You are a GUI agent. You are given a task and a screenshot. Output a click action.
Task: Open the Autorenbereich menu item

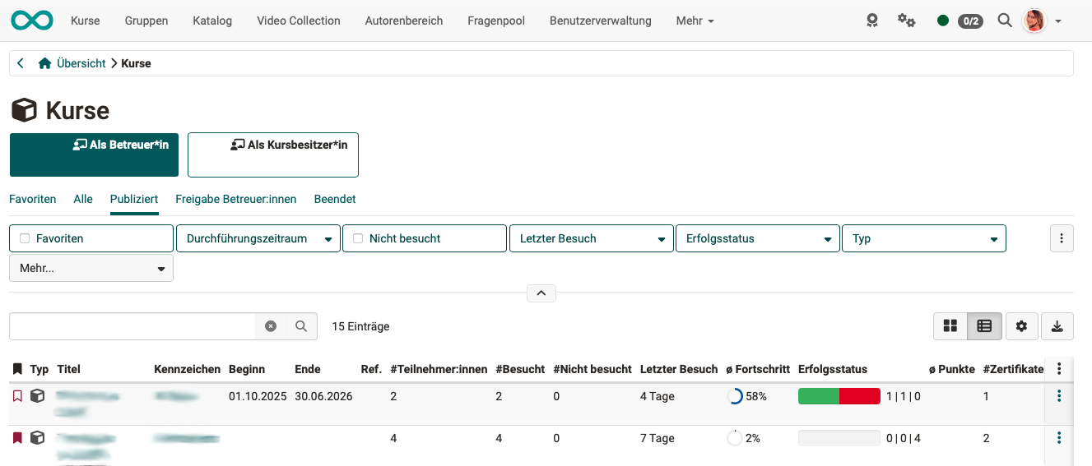tap(403, 21)
